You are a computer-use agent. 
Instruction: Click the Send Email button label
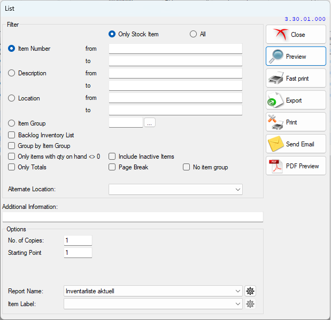coord(300,144)
